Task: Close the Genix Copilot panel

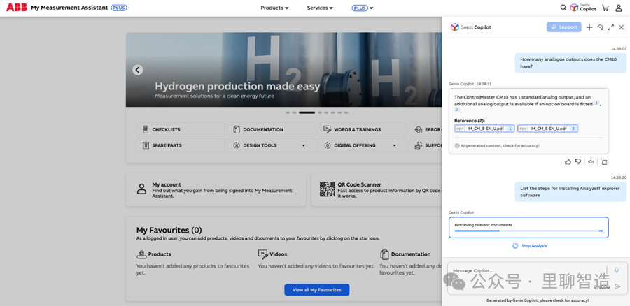Action: (621, 27)
